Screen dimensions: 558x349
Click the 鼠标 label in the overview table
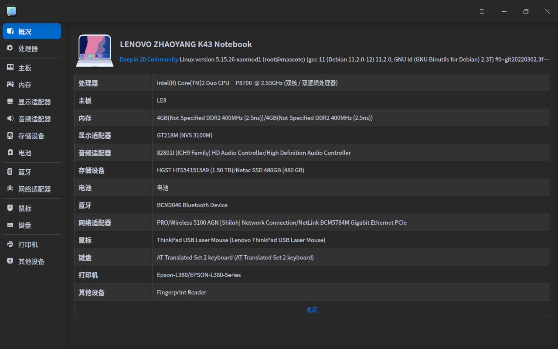pyautogui.click(x=85, y=240)
